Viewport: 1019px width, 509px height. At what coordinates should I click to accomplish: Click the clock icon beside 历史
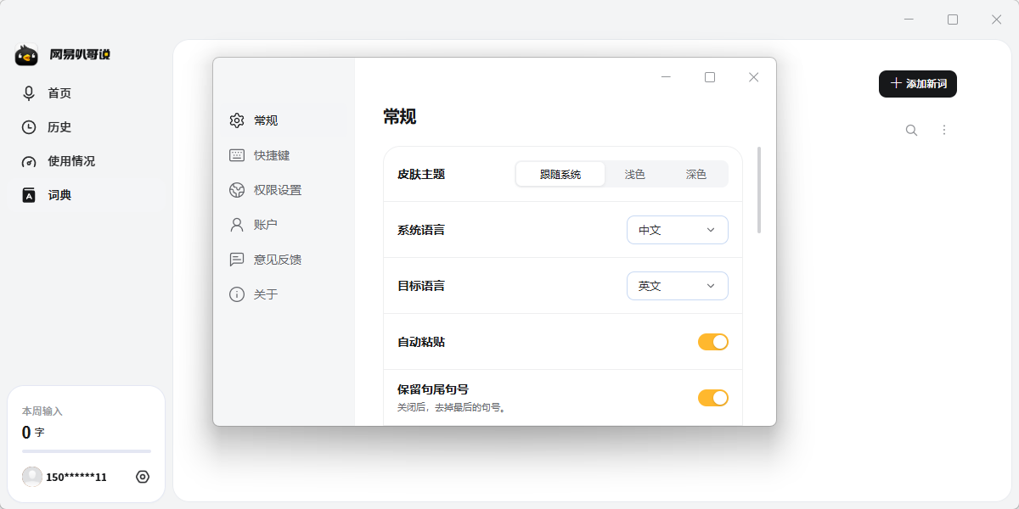[29, 127]
